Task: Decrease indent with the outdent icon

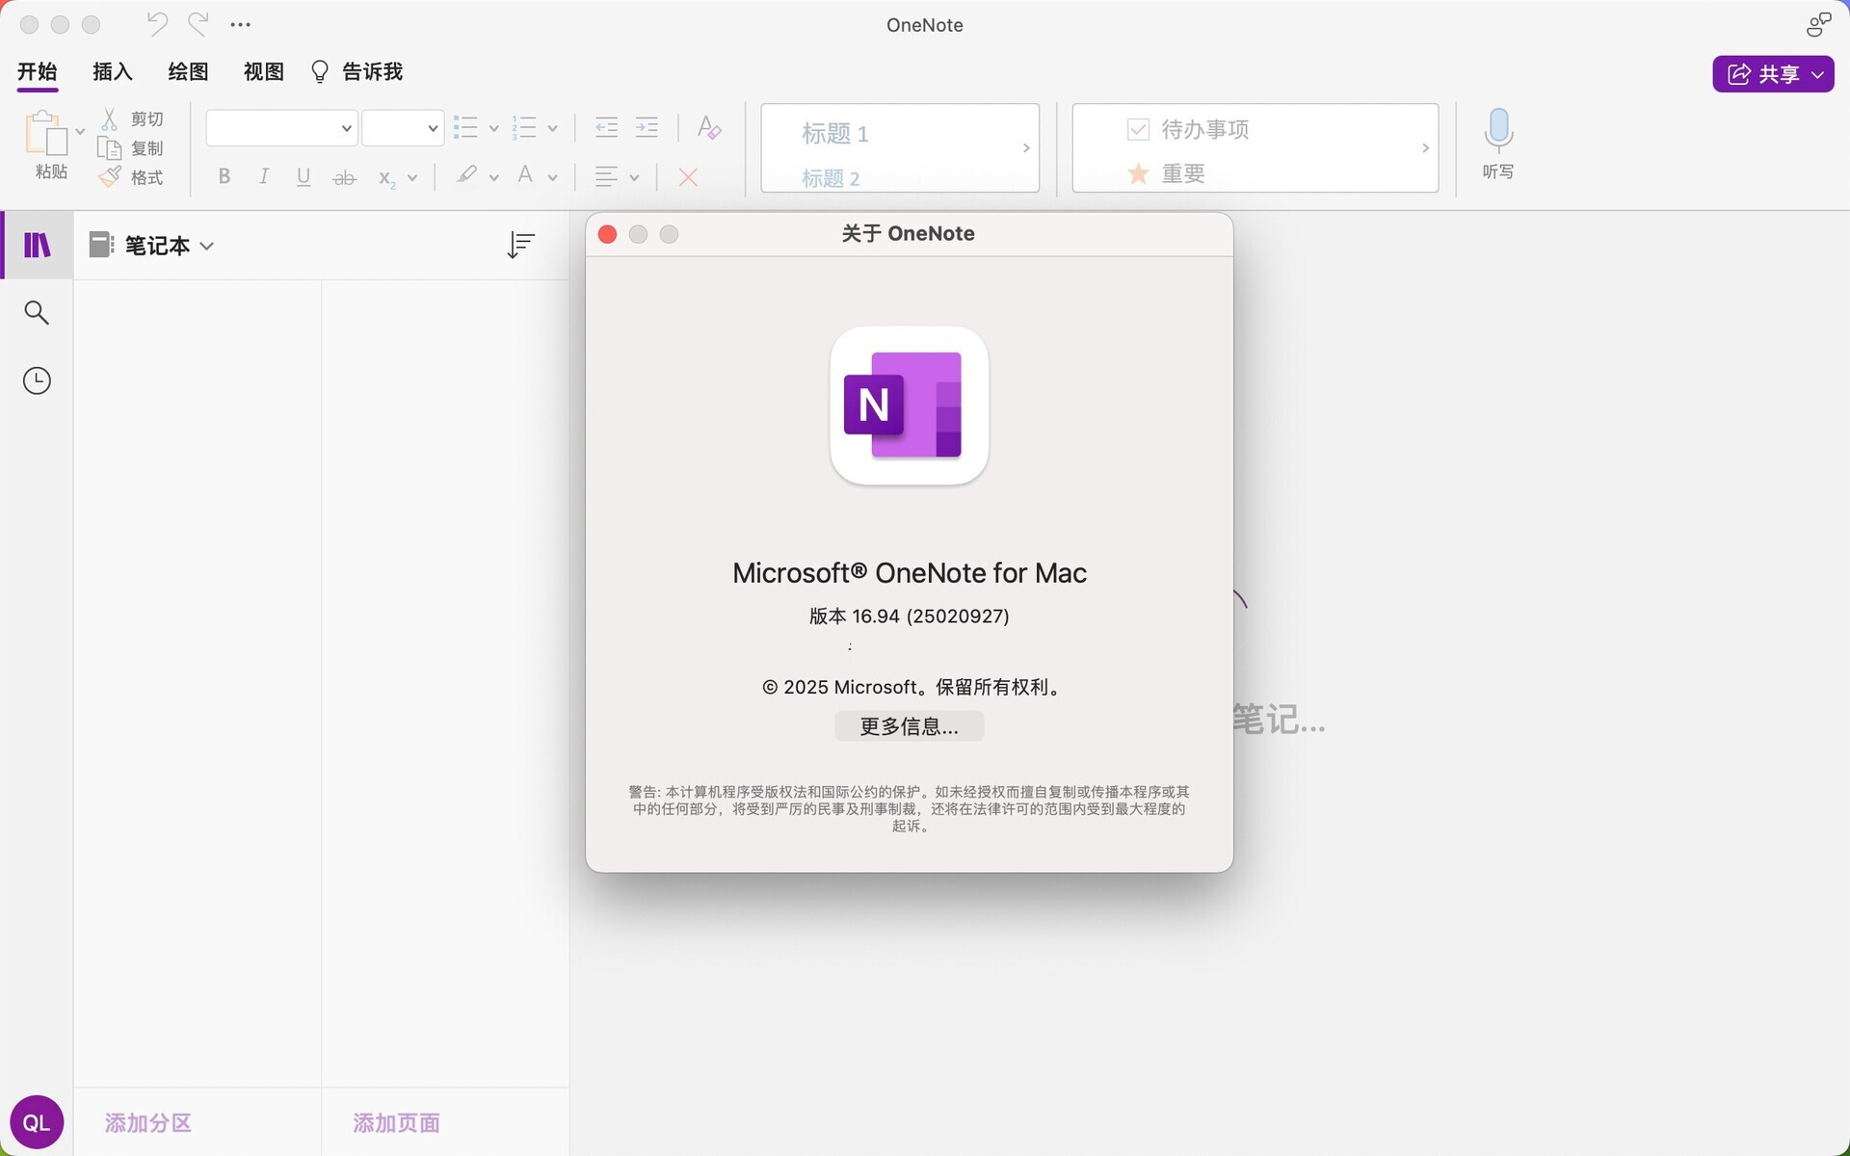Action: click(x=606, y=127)
